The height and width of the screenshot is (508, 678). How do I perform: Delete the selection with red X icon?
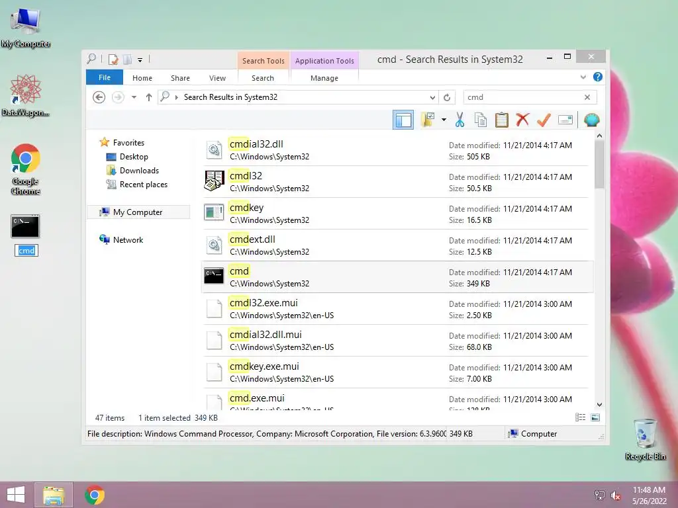[523, 120]
